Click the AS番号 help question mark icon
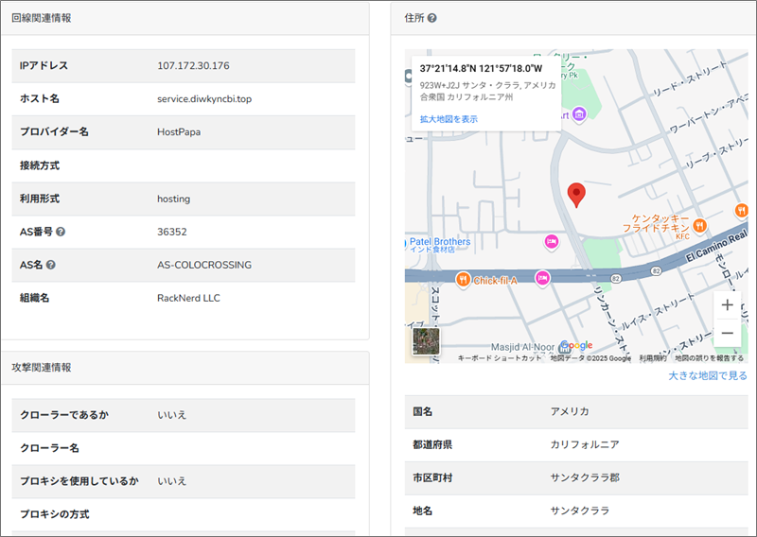757x537 pixels. pyautogui.click(x=61, y=232)
